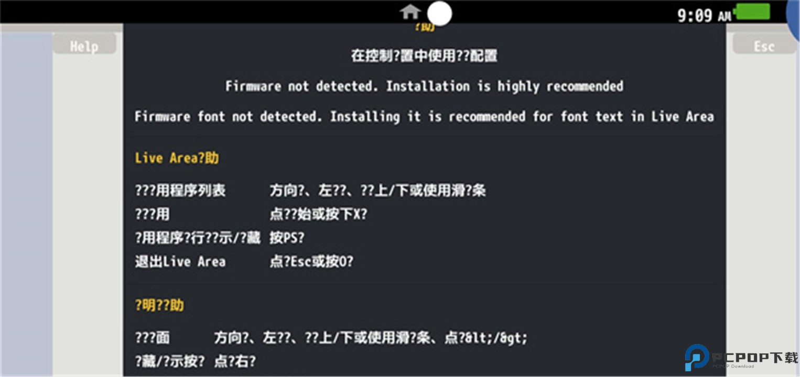
Task: Tap the white configuration title line
Action: tap(424, 56)
